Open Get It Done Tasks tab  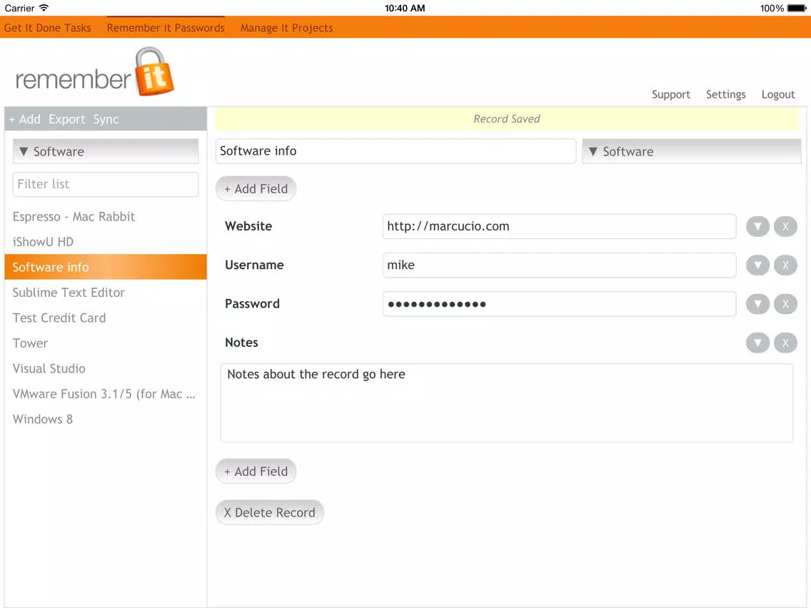click(x=48, y=28)
